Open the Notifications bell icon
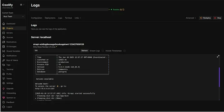The image size is (224, 112). (4, 56)
